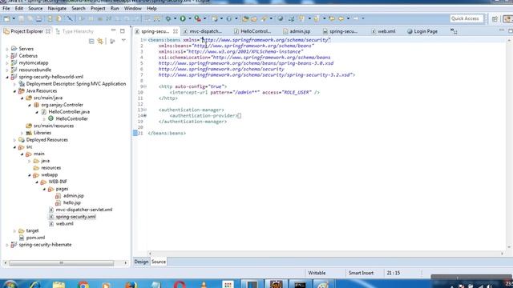
Task: Click the Open Perspective icon
Action: pyautogui.click(x=495, y=19)
